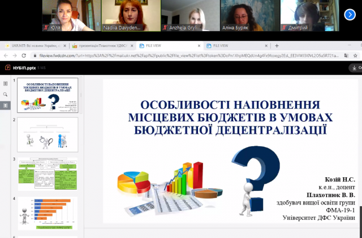The image size is (362, 238).
Task: Close the active FILE VIEW tab
Action: click(x=199, y=46)
